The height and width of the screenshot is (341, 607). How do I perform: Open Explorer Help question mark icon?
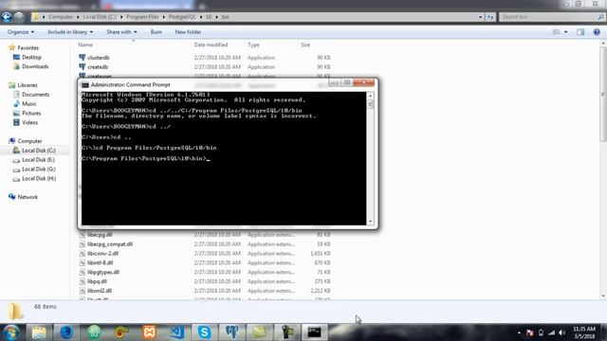pyautogui.click(x=597, y=32)
